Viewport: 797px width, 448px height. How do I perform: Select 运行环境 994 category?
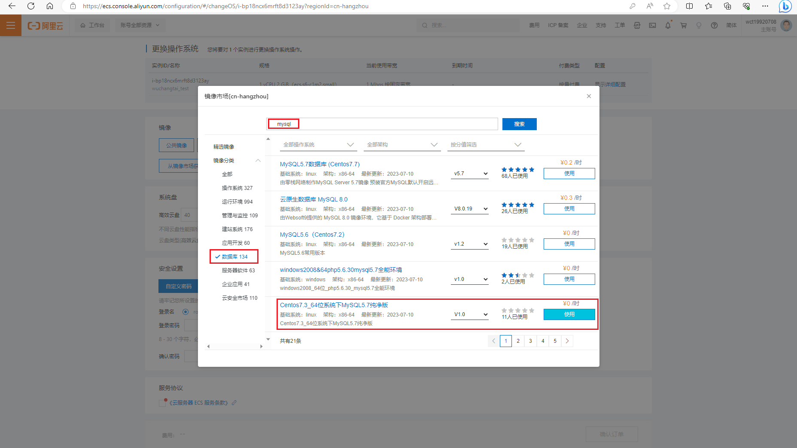coord(237,202)
